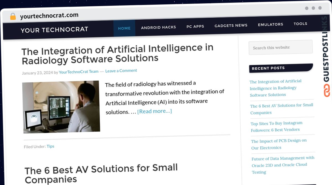Open the Tools menu item
This screenshot has width=332, height=185.
pos(300,24)
